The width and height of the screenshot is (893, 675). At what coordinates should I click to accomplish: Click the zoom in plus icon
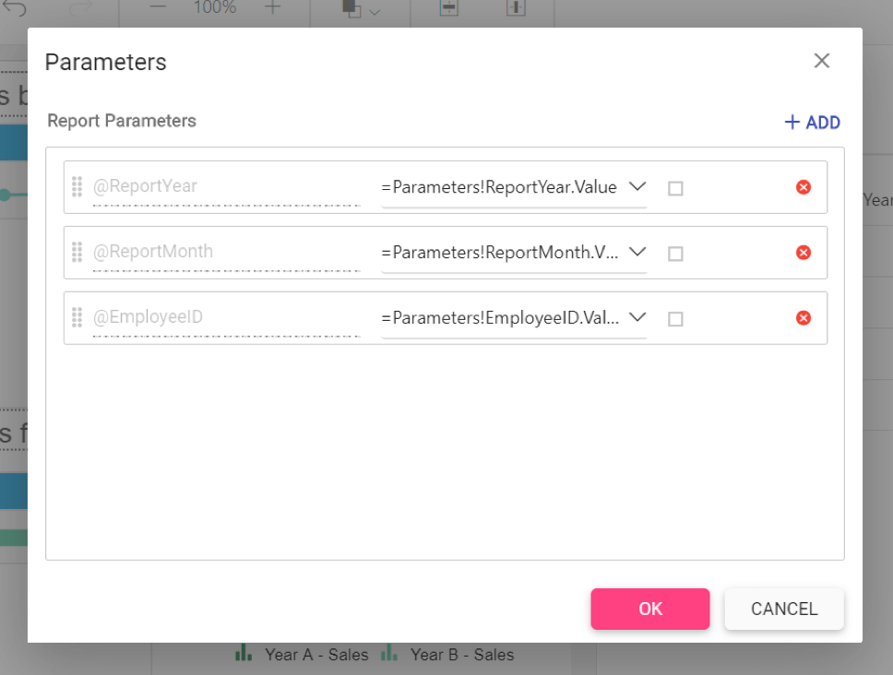(273, 6)
